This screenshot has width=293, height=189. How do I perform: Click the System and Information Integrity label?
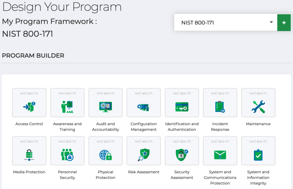(x=258, y=178)
